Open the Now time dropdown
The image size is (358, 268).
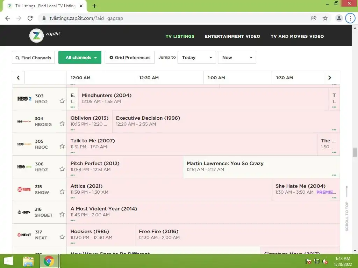(237, 58)
